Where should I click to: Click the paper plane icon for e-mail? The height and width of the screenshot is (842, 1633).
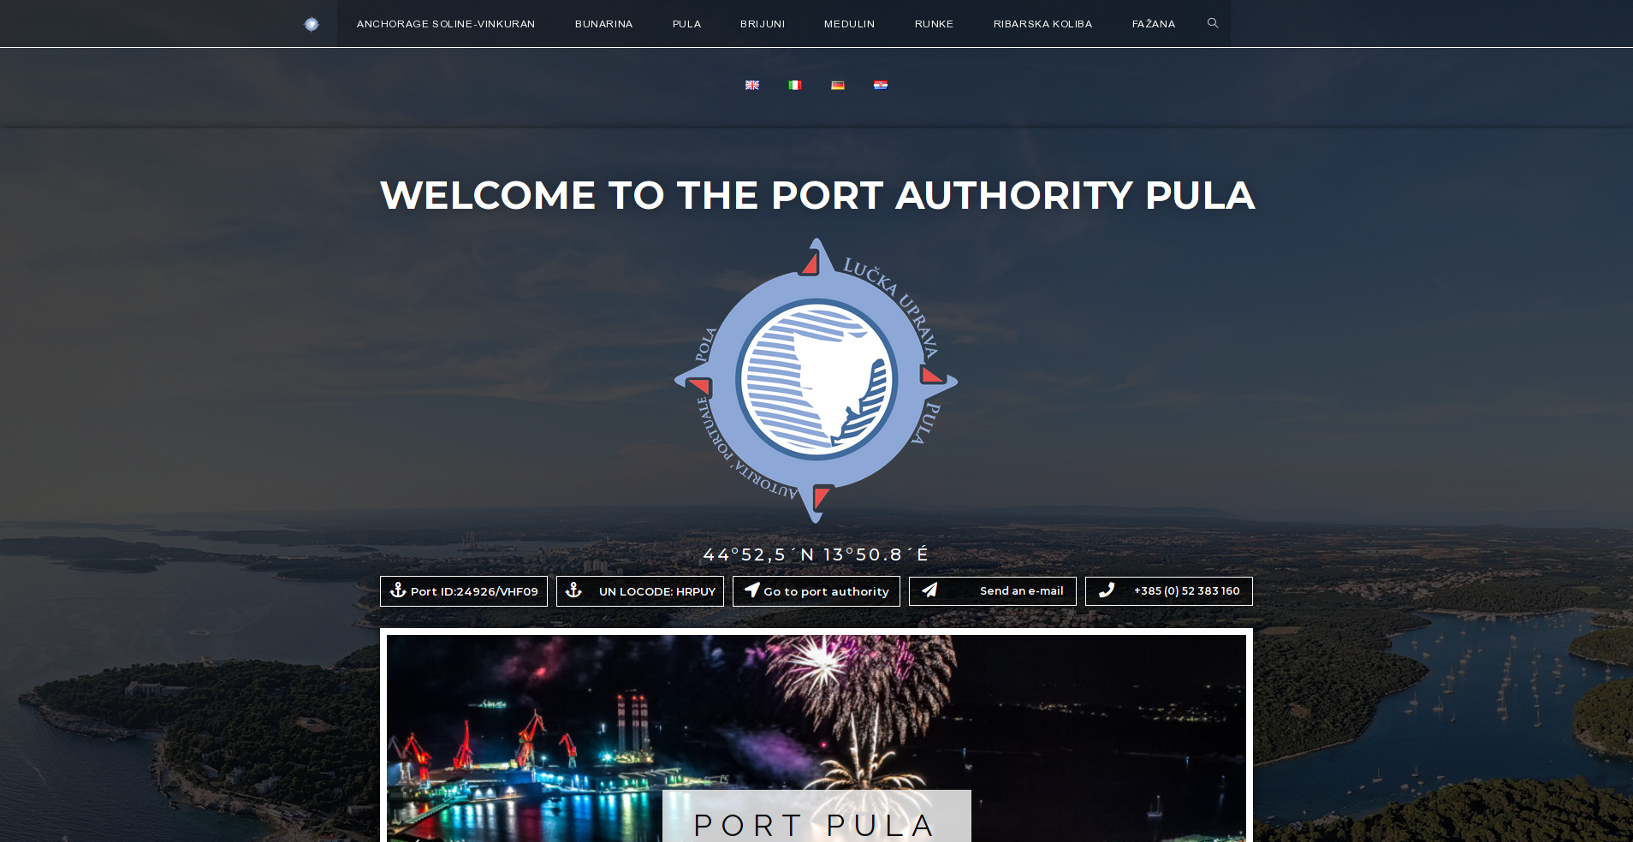click(x=929, y=590)
